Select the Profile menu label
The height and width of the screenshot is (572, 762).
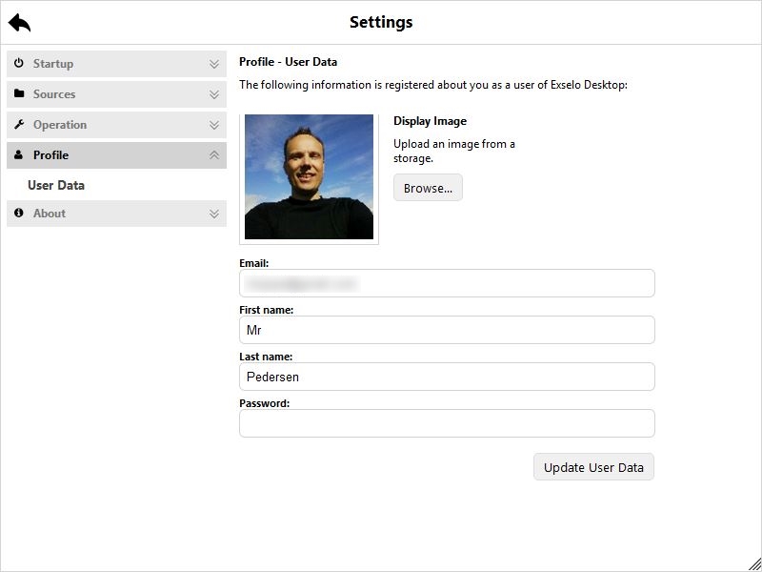(51, 155)
